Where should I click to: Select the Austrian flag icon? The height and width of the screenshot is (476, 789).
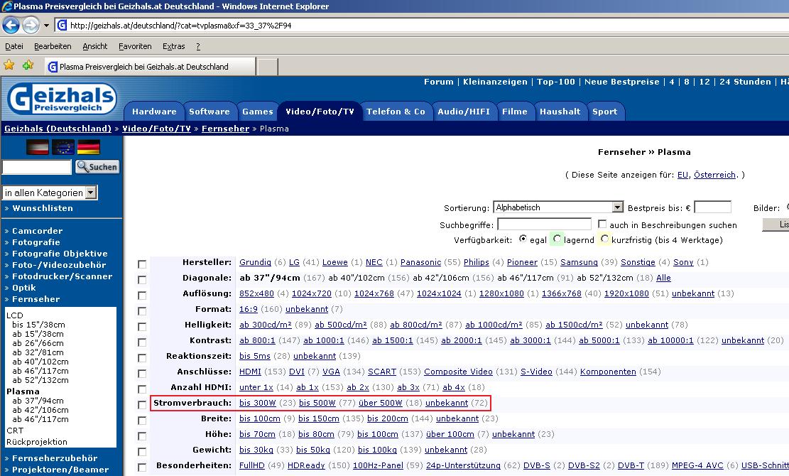point(37,147)
